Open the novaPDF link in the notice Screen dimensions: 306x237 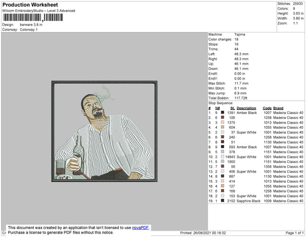pyautogui.click(x=140, y=228)
